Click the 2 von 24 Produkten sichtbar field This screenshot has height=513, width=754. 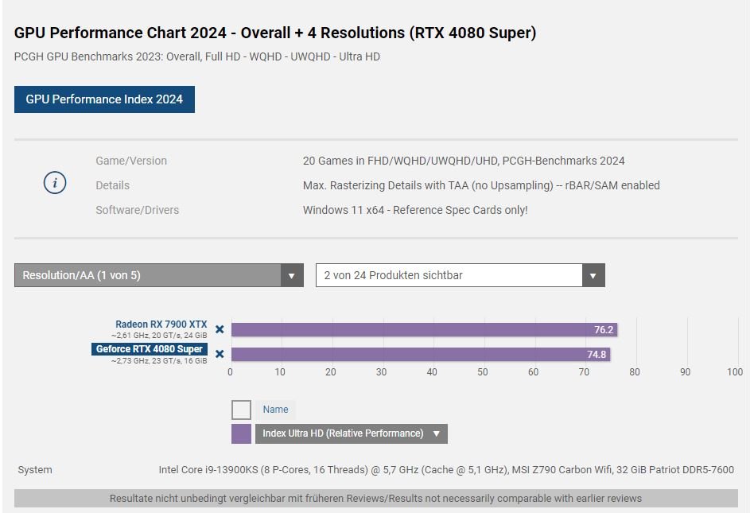(449, 275)
